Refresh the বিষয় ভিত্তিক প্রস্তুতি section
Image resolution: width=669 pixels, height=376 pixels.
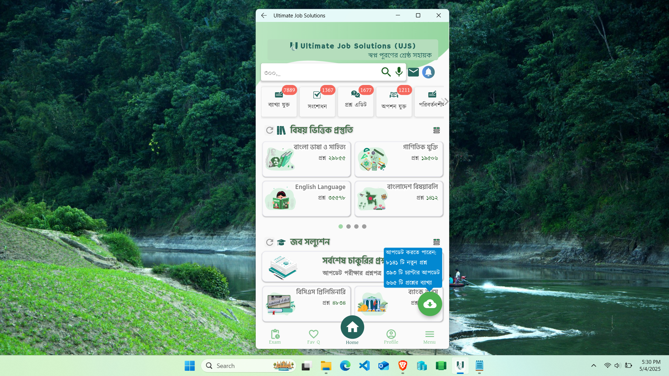269,130
